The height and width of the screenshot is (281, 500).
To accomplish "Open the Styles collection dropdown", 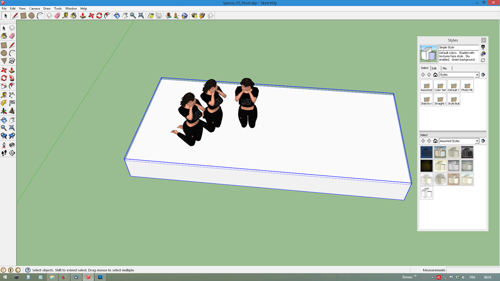I will point(477,75).
